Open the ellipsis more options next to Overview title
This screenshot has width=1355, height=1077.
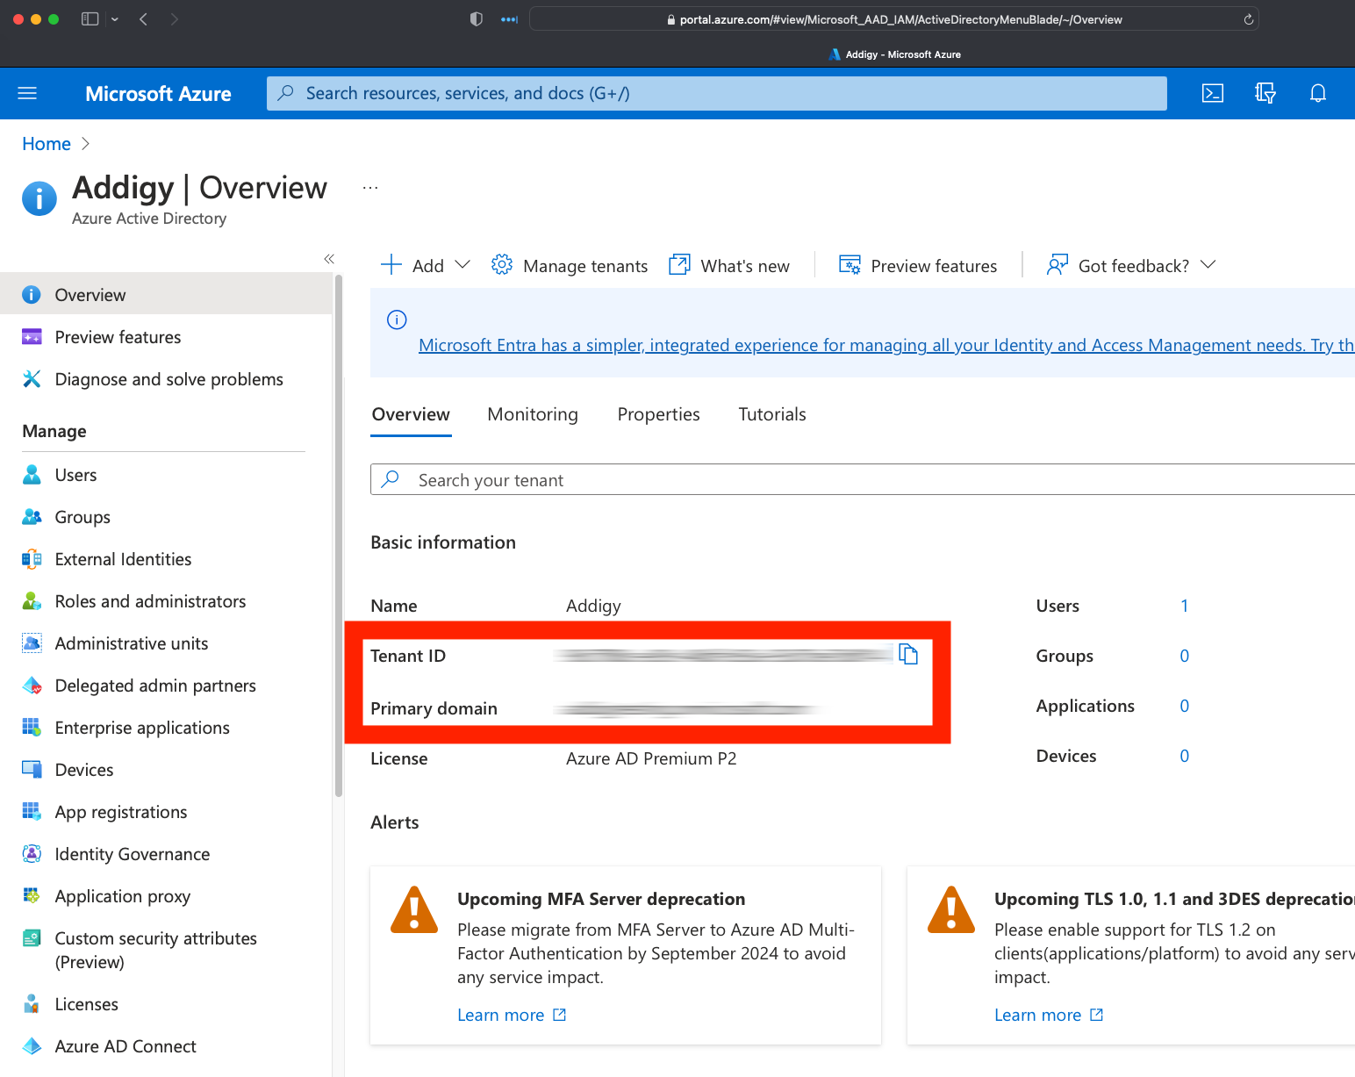[370, 188]
